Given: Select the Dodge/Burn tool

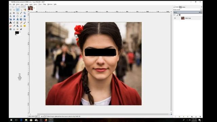Looking at the screenshot, I should (21, 29).
